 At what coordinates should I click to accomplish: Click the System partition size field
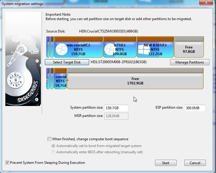tap(116, 108)
